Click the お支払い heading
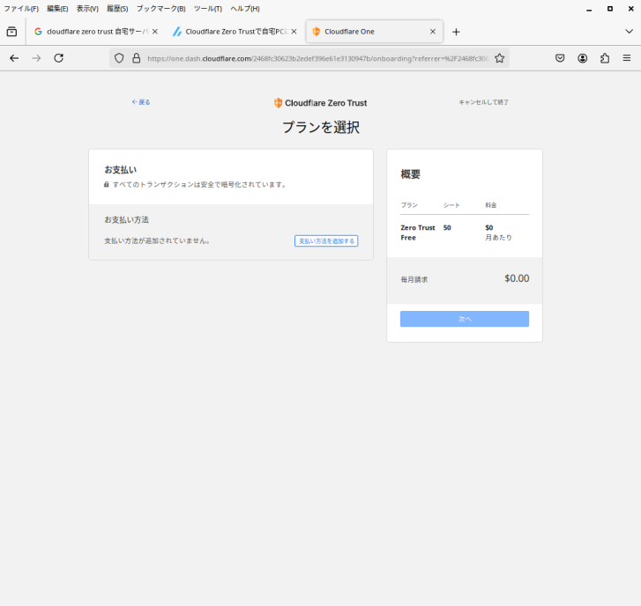The height and width of the screenshot is (606, 641). coord(121,170)
